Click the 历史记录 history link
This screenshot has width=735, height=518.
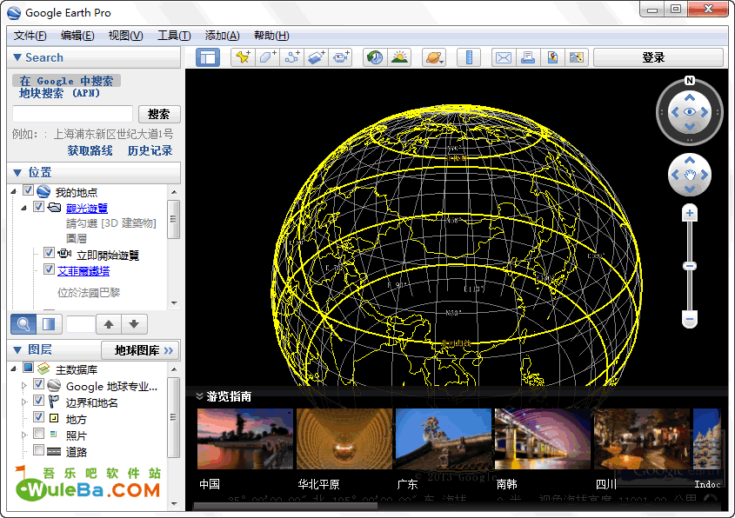[150, 150]
